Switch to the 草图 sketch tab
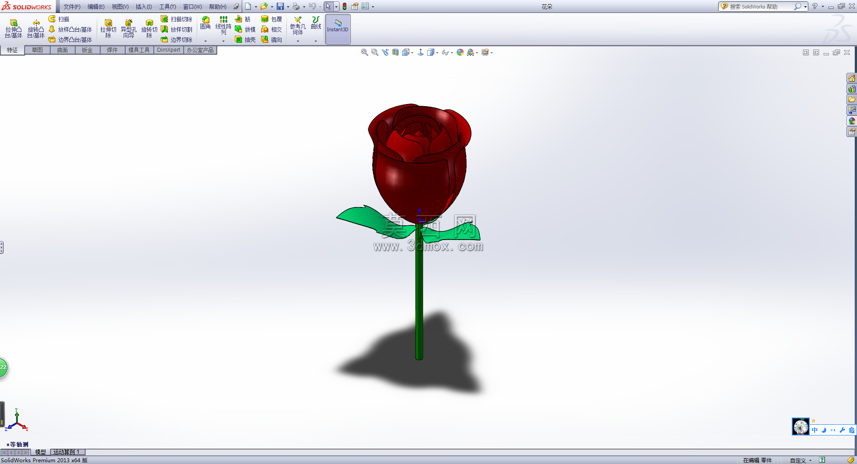 [x=37, y=50]
